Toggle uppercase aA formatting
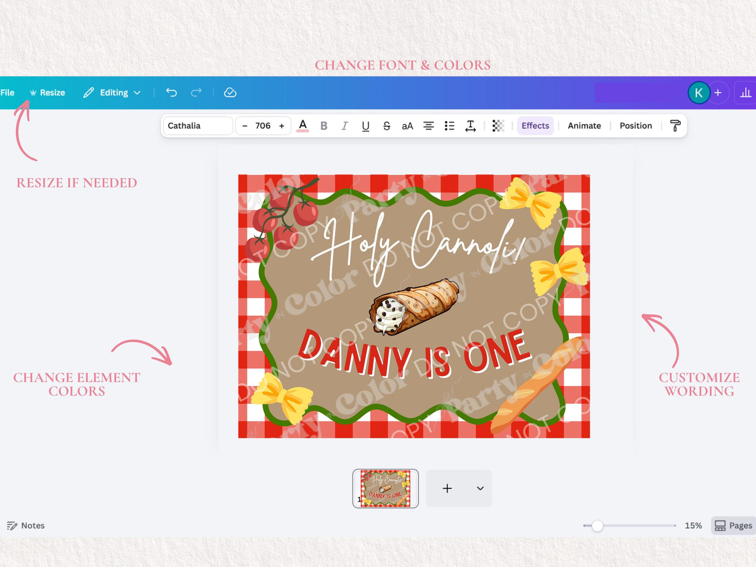The image size is (756, 567). pos(408,126)
